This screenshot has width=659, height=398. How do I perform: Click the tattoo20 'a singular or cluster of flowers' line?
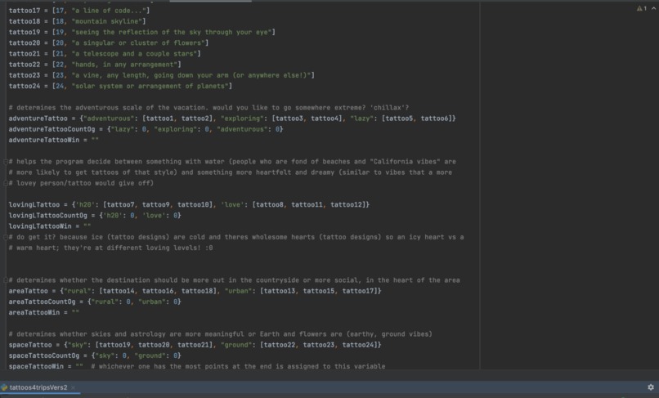point(109,42)
